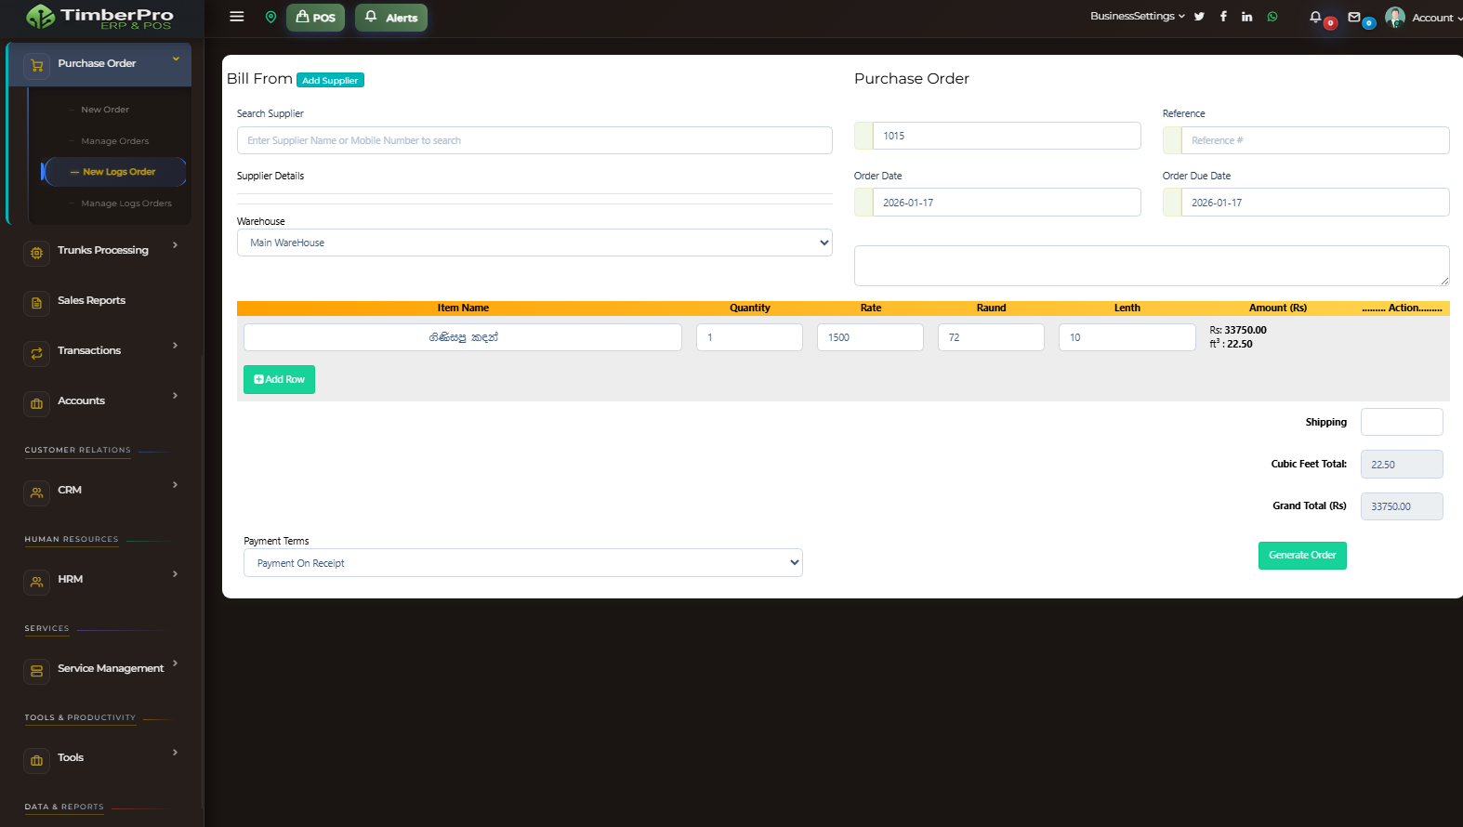The height and width of the screenshot is (827, 1463).
Task: Expand Trunks Processing sidebar menu
Action: point(102,250)
